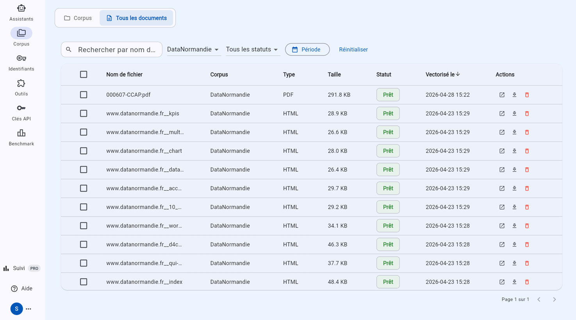Tick checkbox for www.datanormandie.fr__chart
Screen dimensions: 576x320
coord(84,151)
